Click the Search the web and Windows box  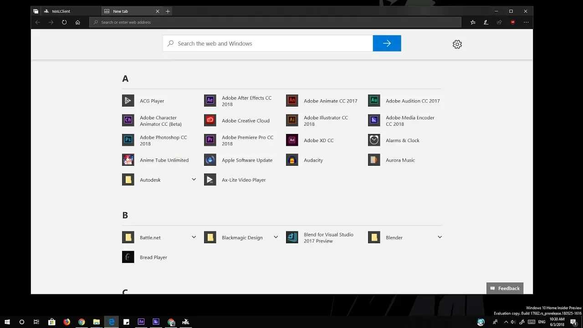pyautogui.click(x=268, y=43)
